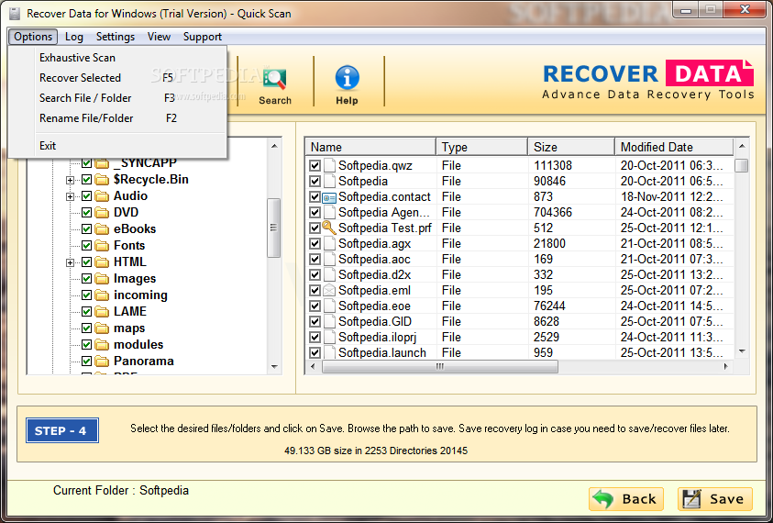Uncheck the Audio folder checkbox

pyautogui.click(x=87, y=196)
